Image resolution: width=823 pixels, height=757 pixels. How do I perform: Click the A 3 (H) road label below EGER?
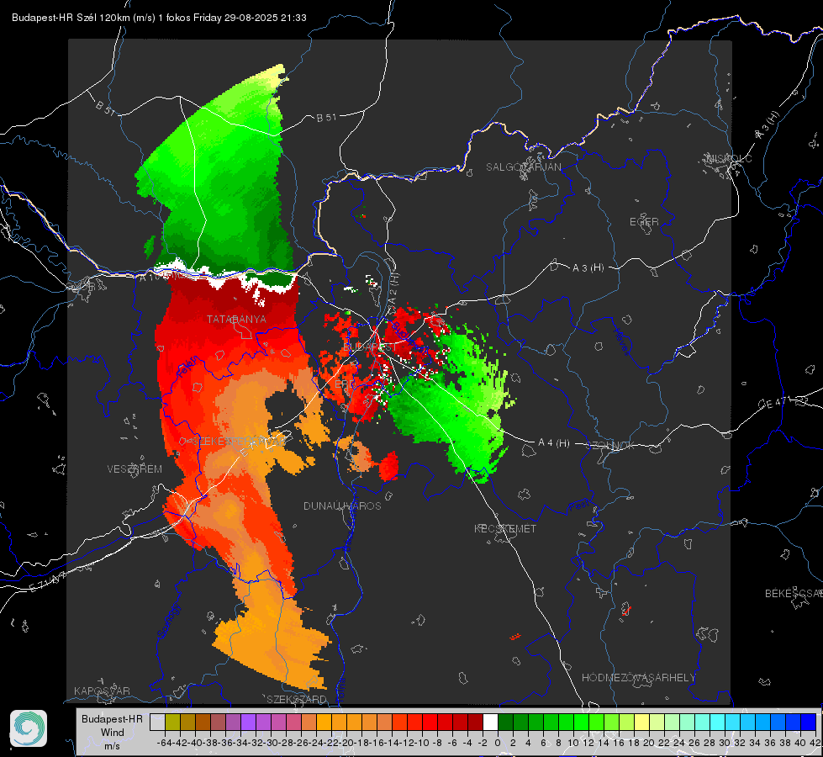tap(588, 268)
